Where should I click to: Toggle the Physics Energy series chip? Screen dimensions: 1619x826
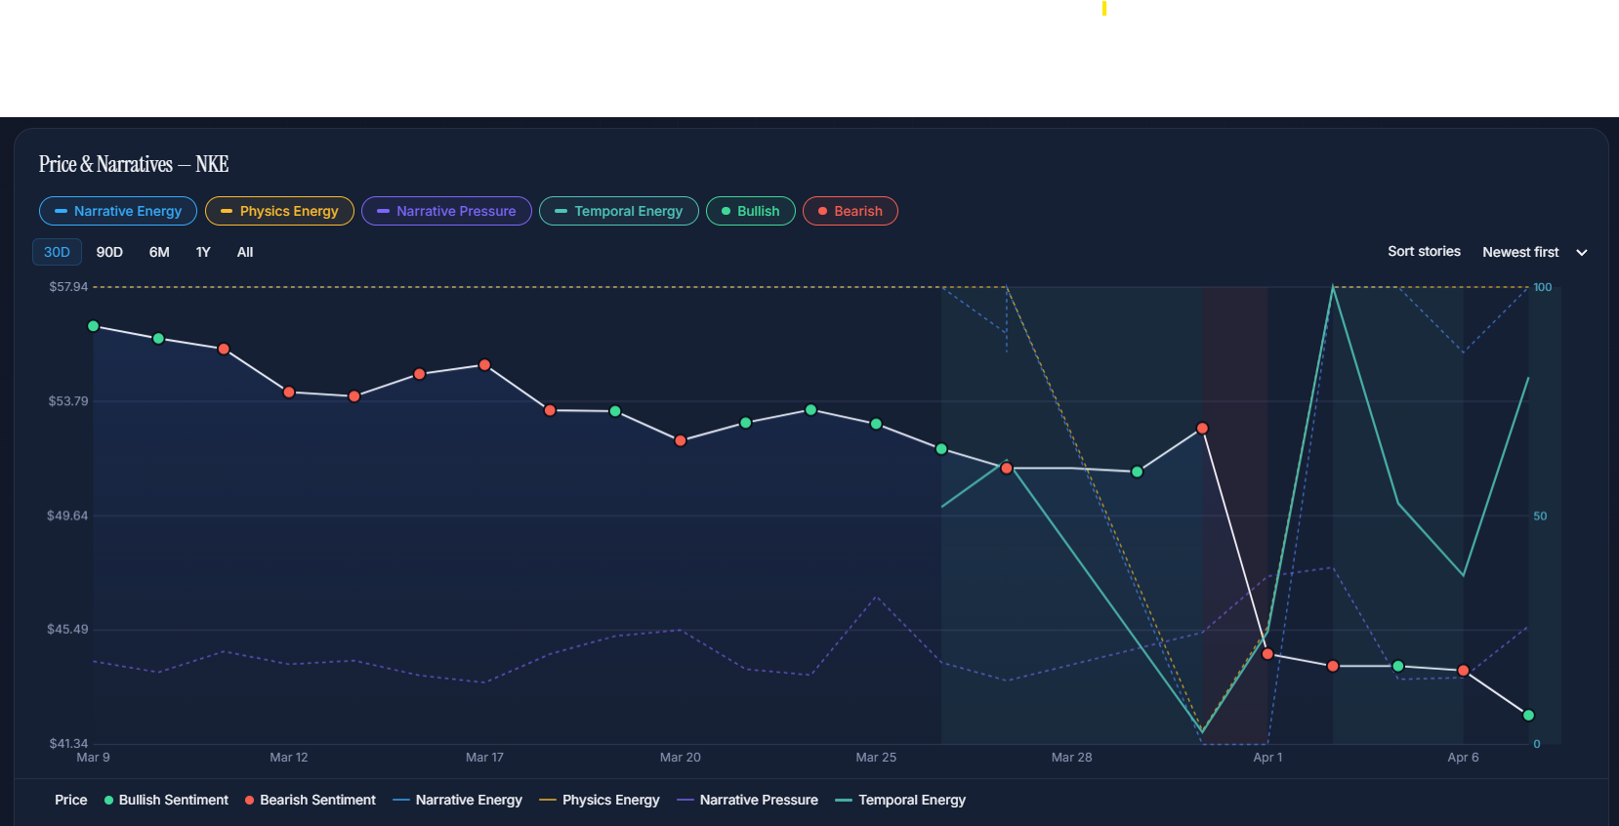(x=279, y=211)
